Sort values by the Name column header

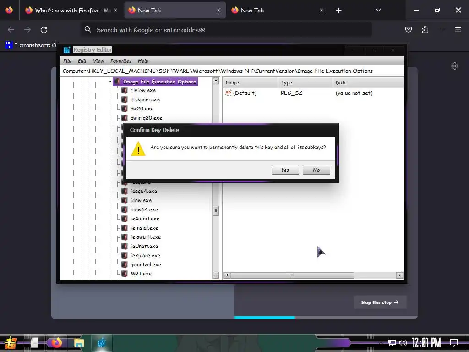tap(251, 82)
